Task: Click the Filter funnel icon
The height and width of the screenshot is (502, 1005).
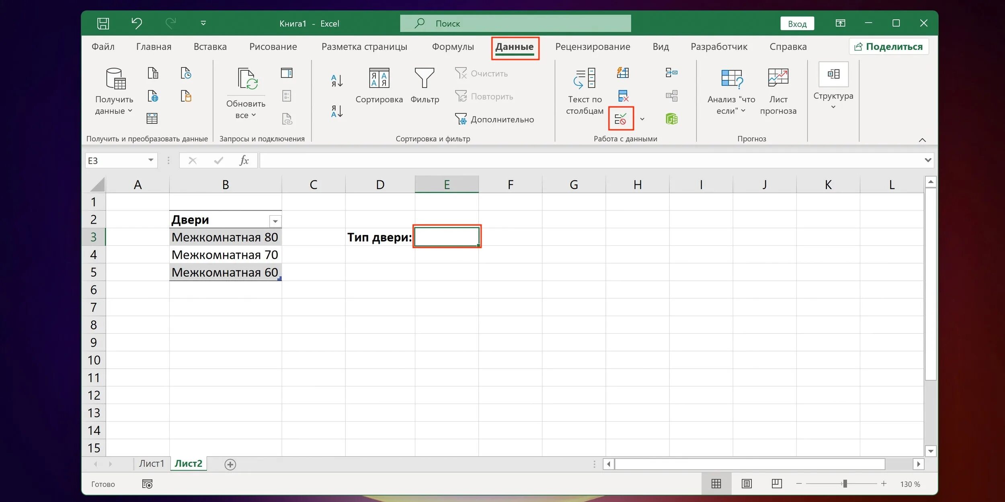Action: [x=424, y=78]
